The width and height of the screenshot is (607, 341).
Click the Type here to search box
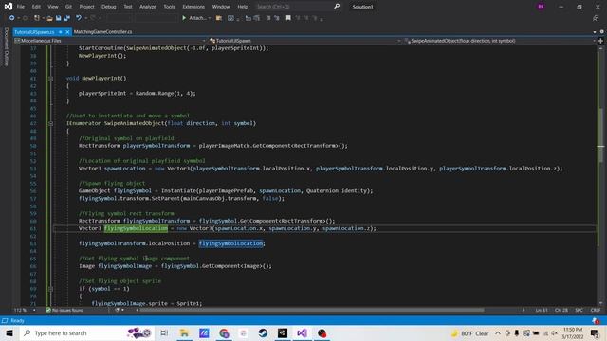[x=87, y=332]
